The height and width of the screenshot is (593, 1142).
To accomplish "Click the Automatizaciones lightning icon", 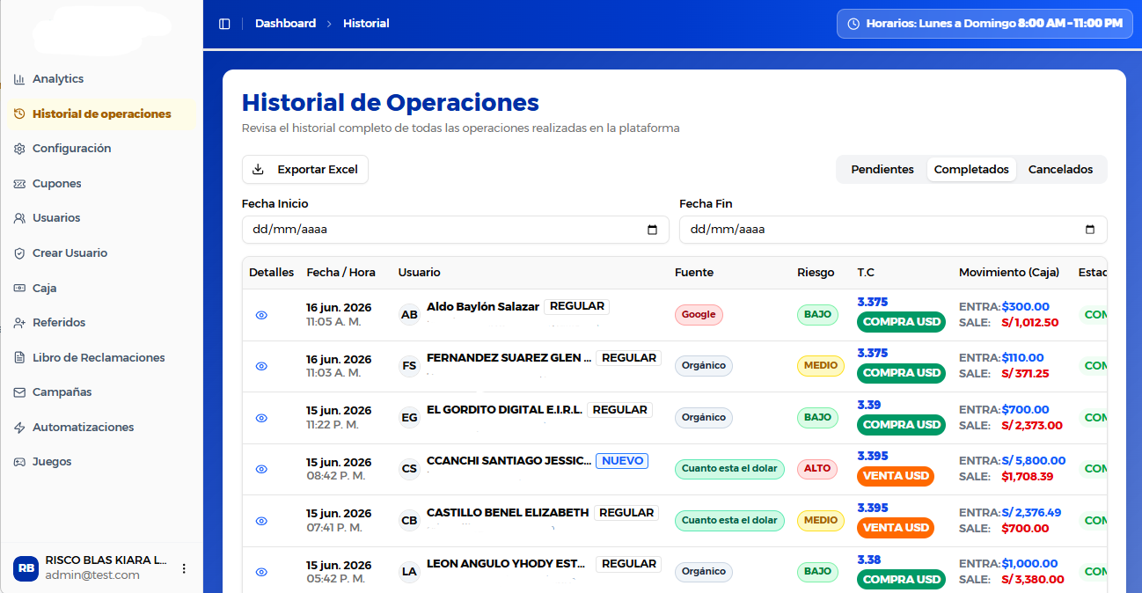I will click(x=19, y=428).
